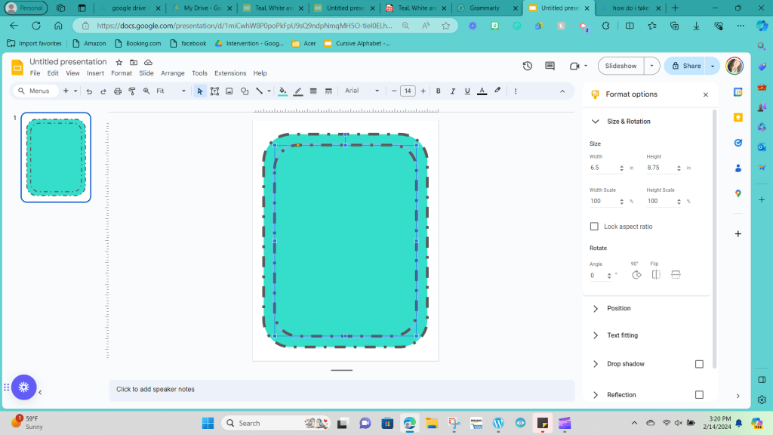Open the Arial font dropdown

(362, 91)
